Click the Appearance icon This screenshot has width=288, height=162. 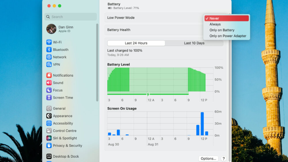(49, 116)
